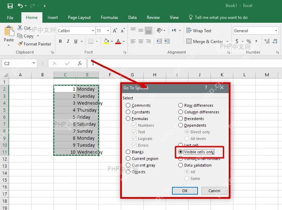Open the Name Box dropdown arrow
The height and width of the screenshot is (210, 282).
34,63
